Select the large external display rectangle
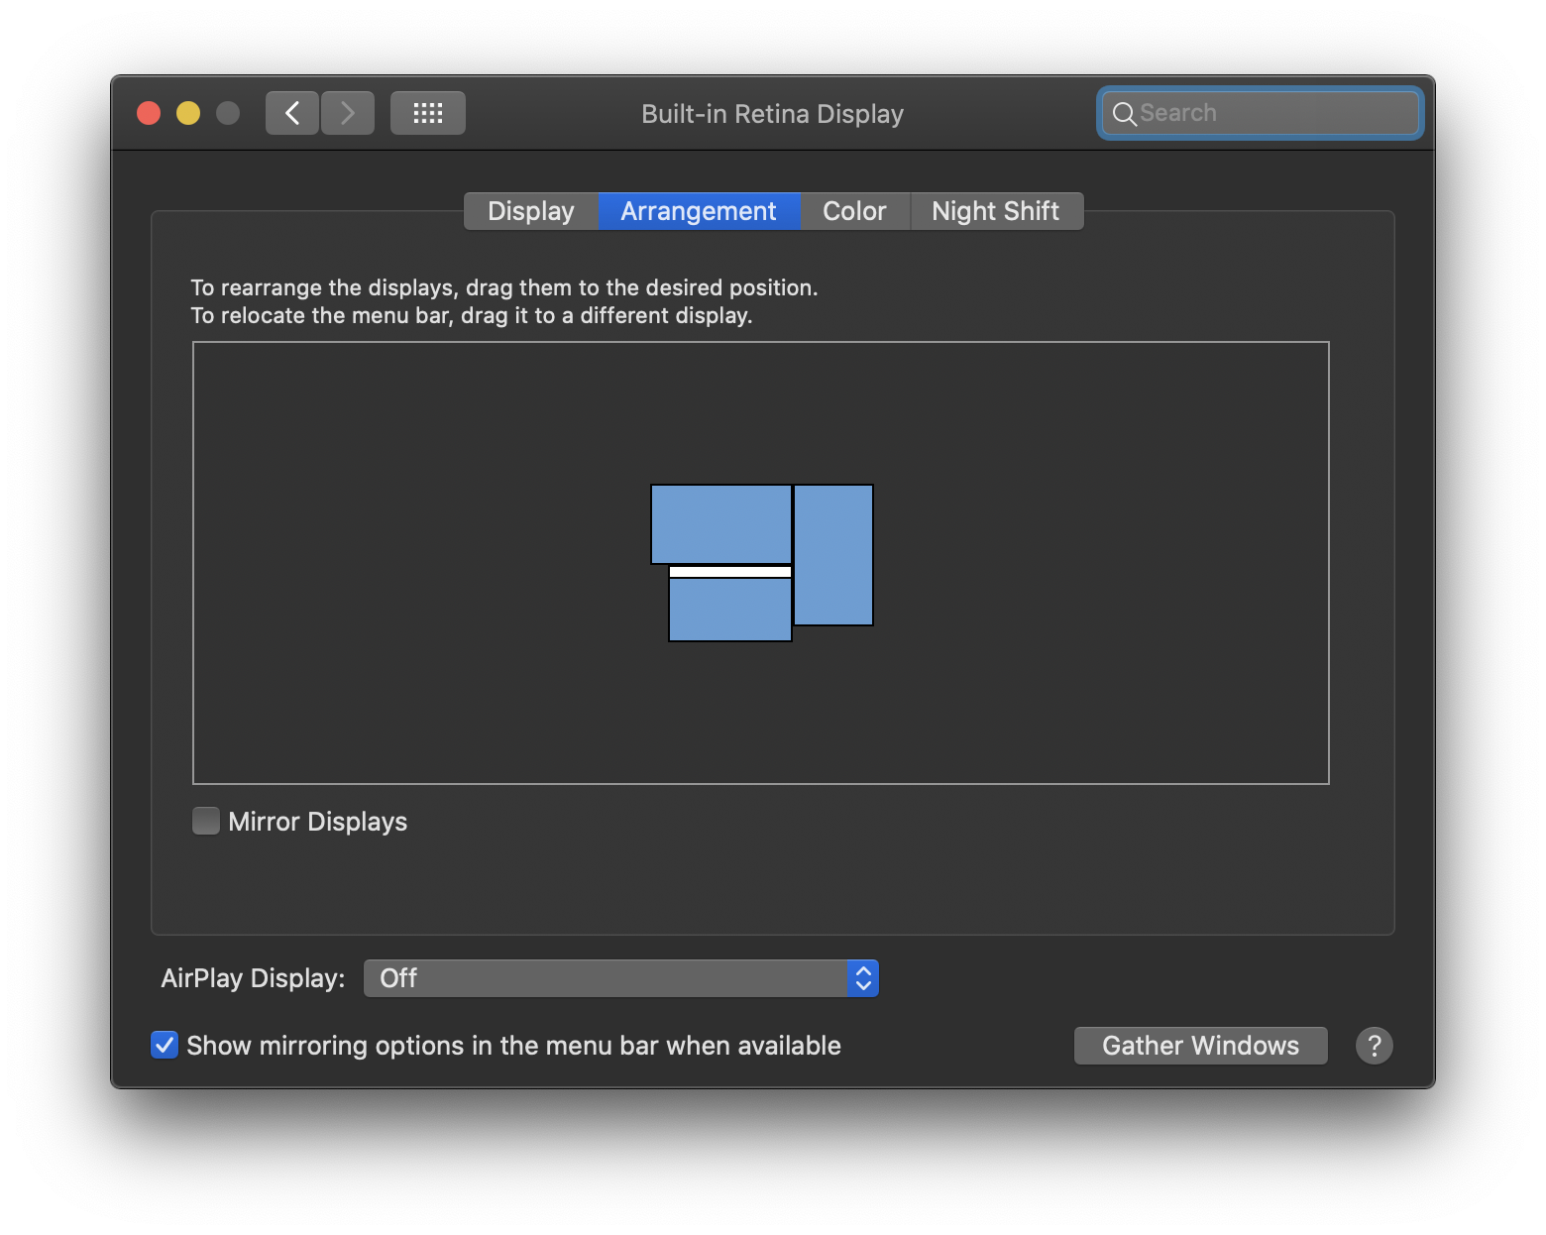 point(833,555)
